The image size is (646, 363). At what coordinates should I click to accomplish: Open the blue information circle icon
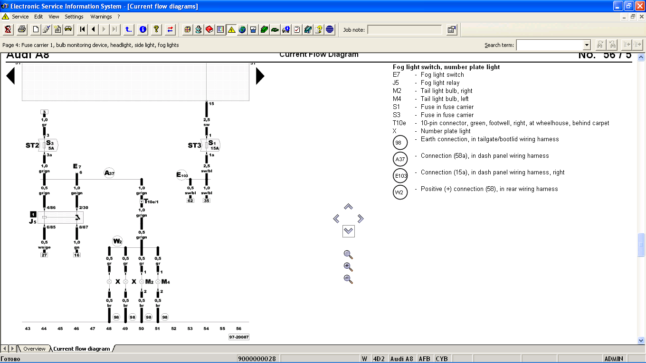pos(143,29)
